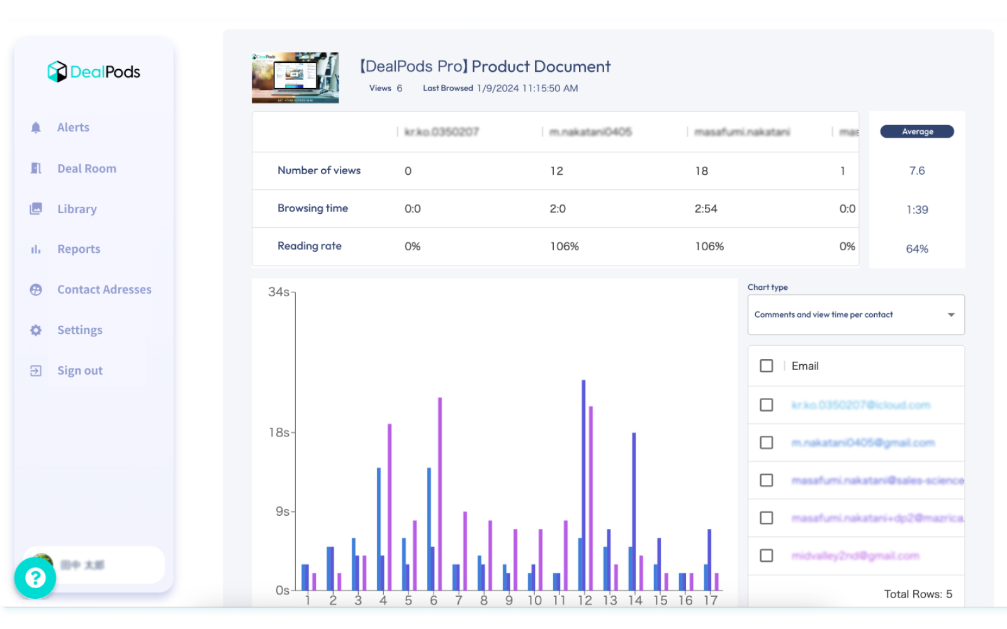Check the kr.ko.0350207@icloud.com row checkbox

(x=766, y=405)
